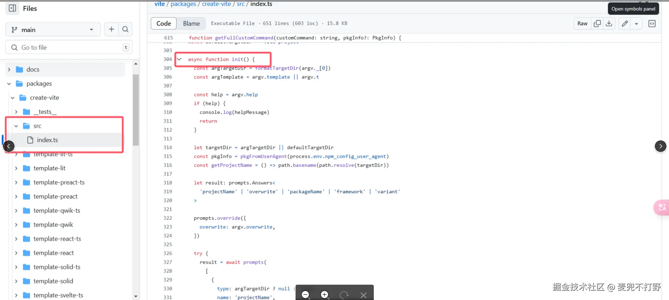Edit this file pencil icon
Image resolution: width=669 pixels, height=300 pixels.
pos(625,23)
